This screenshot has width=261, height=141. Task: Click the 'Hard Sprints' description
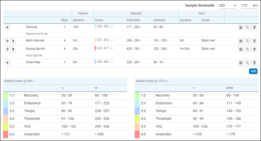(x=34, y=55)
